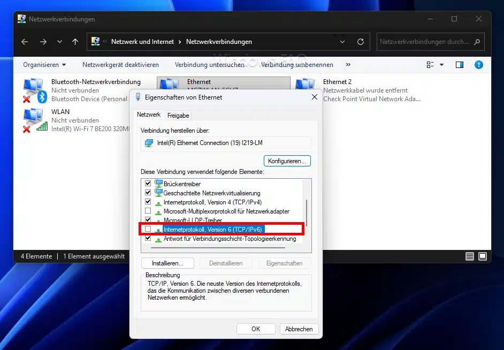The width and height of the screenshot is (504, 350).
Task: Click the Konfigurieren... button
Action: [x=287, y=161]
